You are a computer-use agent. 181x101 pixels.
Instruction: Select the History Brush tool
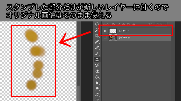pyautogui.click(x=97, y=65)
